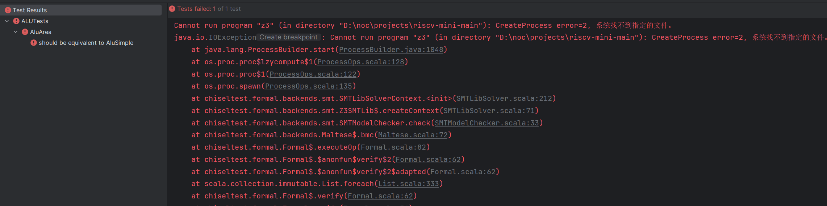Click the Tests failed error icon
The height and width of the screenshot is (206, 827).
click(x=172, y=9)
